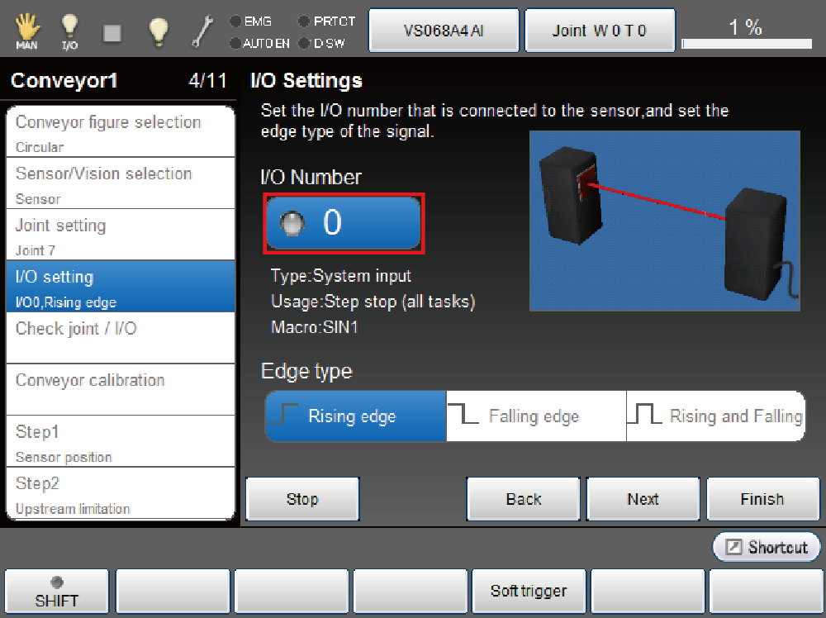Go to Conveyor figure selection step

coord(121,131)
